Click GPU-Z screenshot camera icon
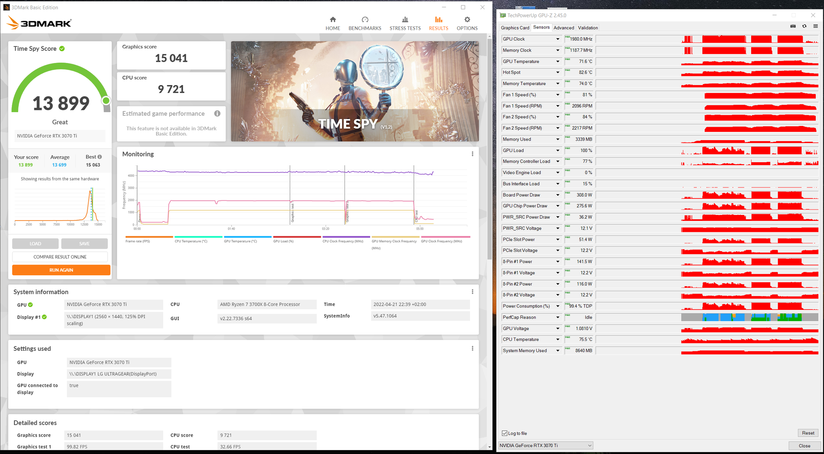This screenshot has width=824, height=454. click(x=793, y=26)
